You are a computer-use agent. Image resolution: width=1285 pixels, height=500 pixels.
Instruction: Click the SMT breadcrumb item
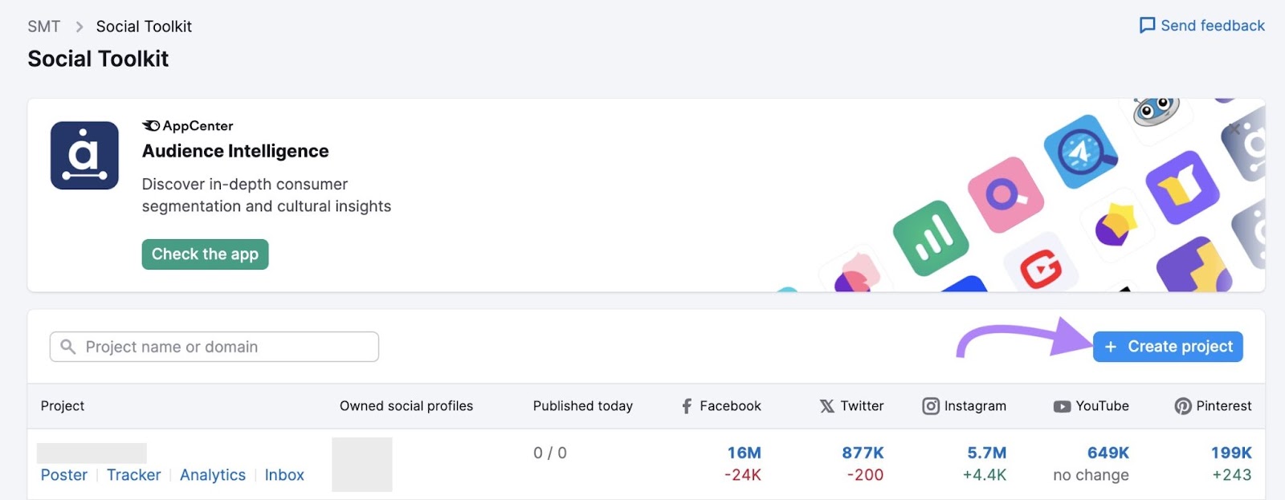43,26
